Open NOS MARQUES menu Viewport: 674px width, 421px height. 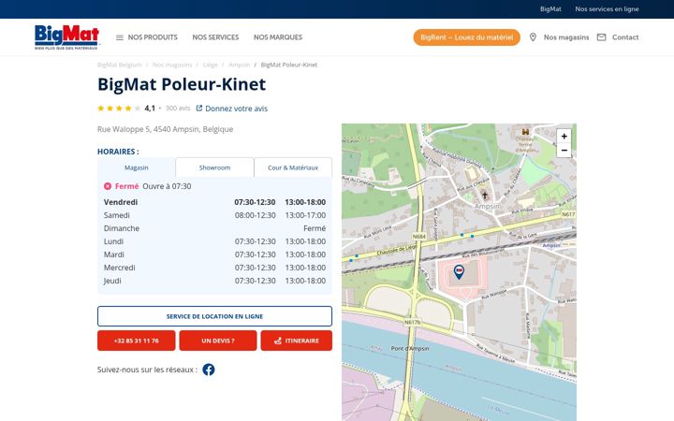point(278,37)
